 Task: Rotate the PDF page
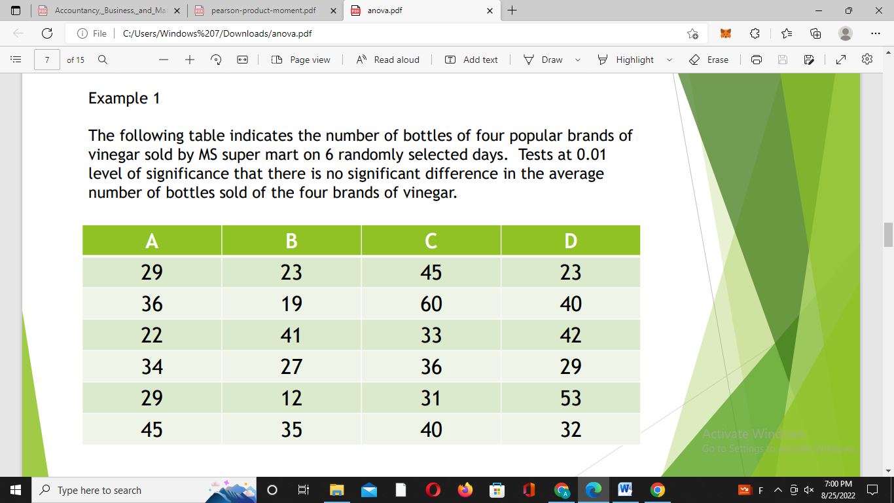(x=216, y=60)
